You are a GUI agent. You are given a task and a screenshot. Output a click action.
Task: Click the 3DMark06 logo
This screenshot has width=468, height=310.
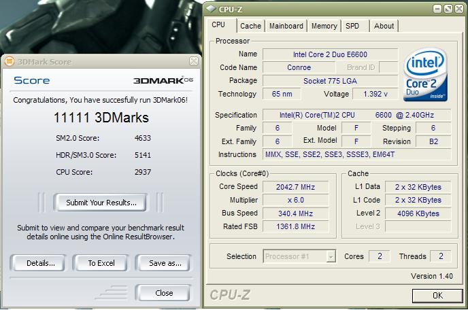[x=163, y=80]
